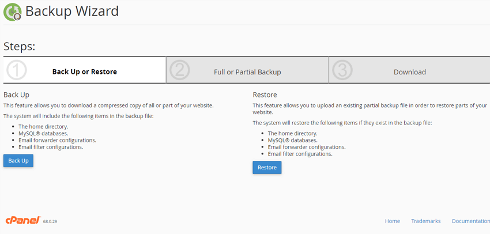
Task: Click the Restore section heading
Action: click(x=265, y=95)
